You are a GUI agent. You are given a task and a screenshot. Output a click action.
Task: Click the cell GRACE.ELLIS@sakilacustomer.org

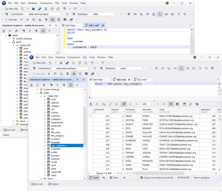(x=179, y=169)
